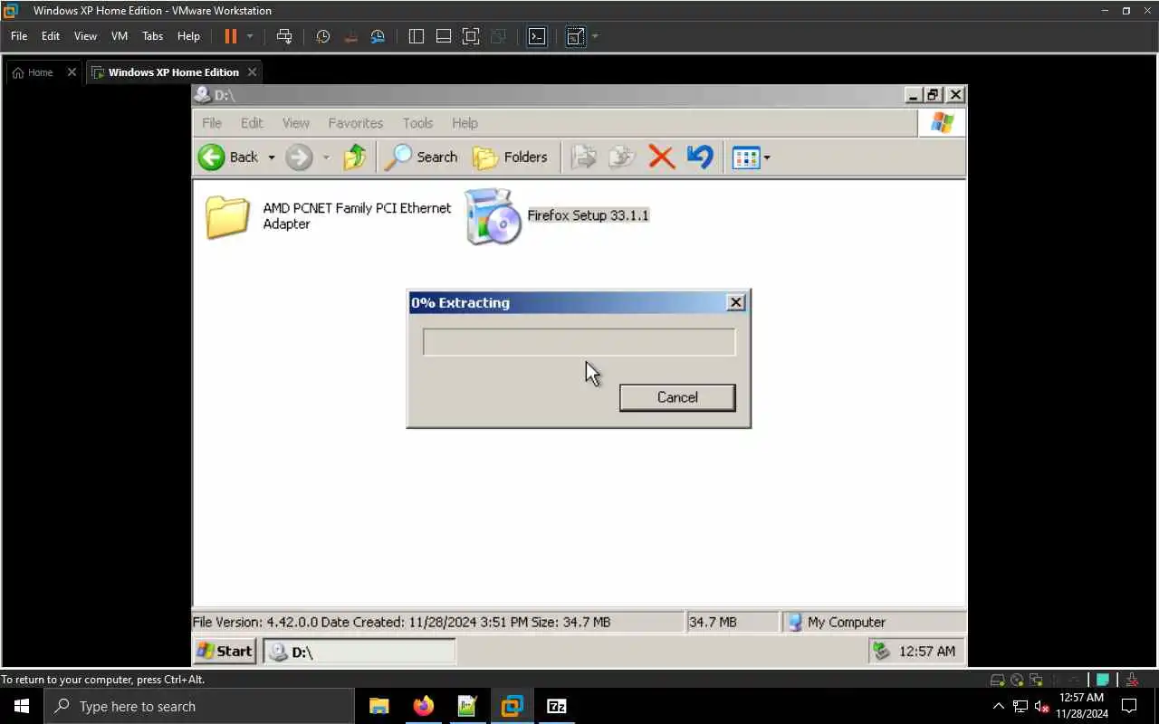Click the Send Ctrl+Alt+Del icon in VMware toolbar
This screenshot has width=1159, height=724.
coord(284,36)
